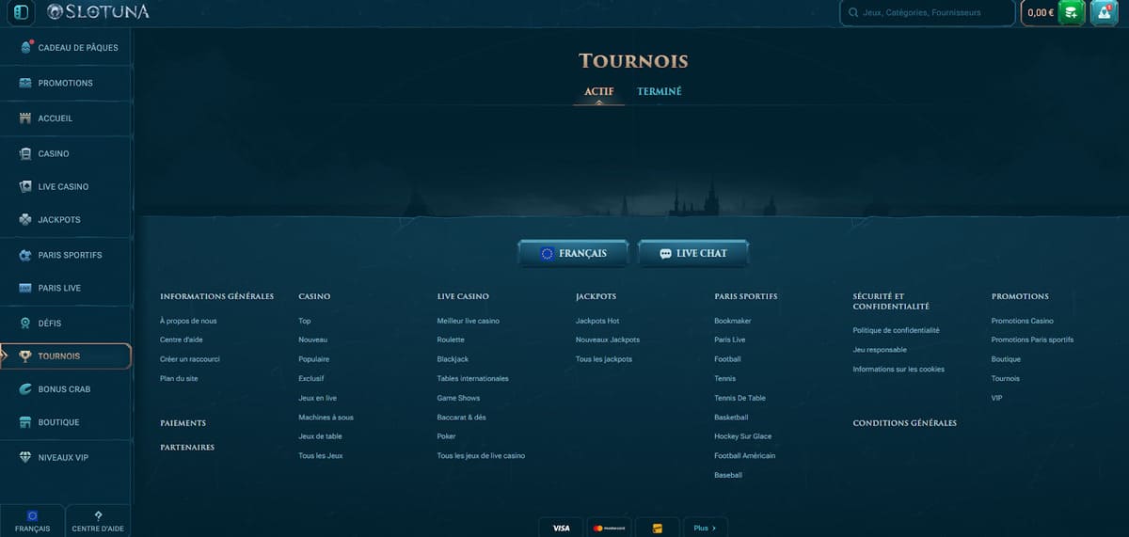Click the Partenaires footer heading

pyautogui.click(x=187, y=448)
